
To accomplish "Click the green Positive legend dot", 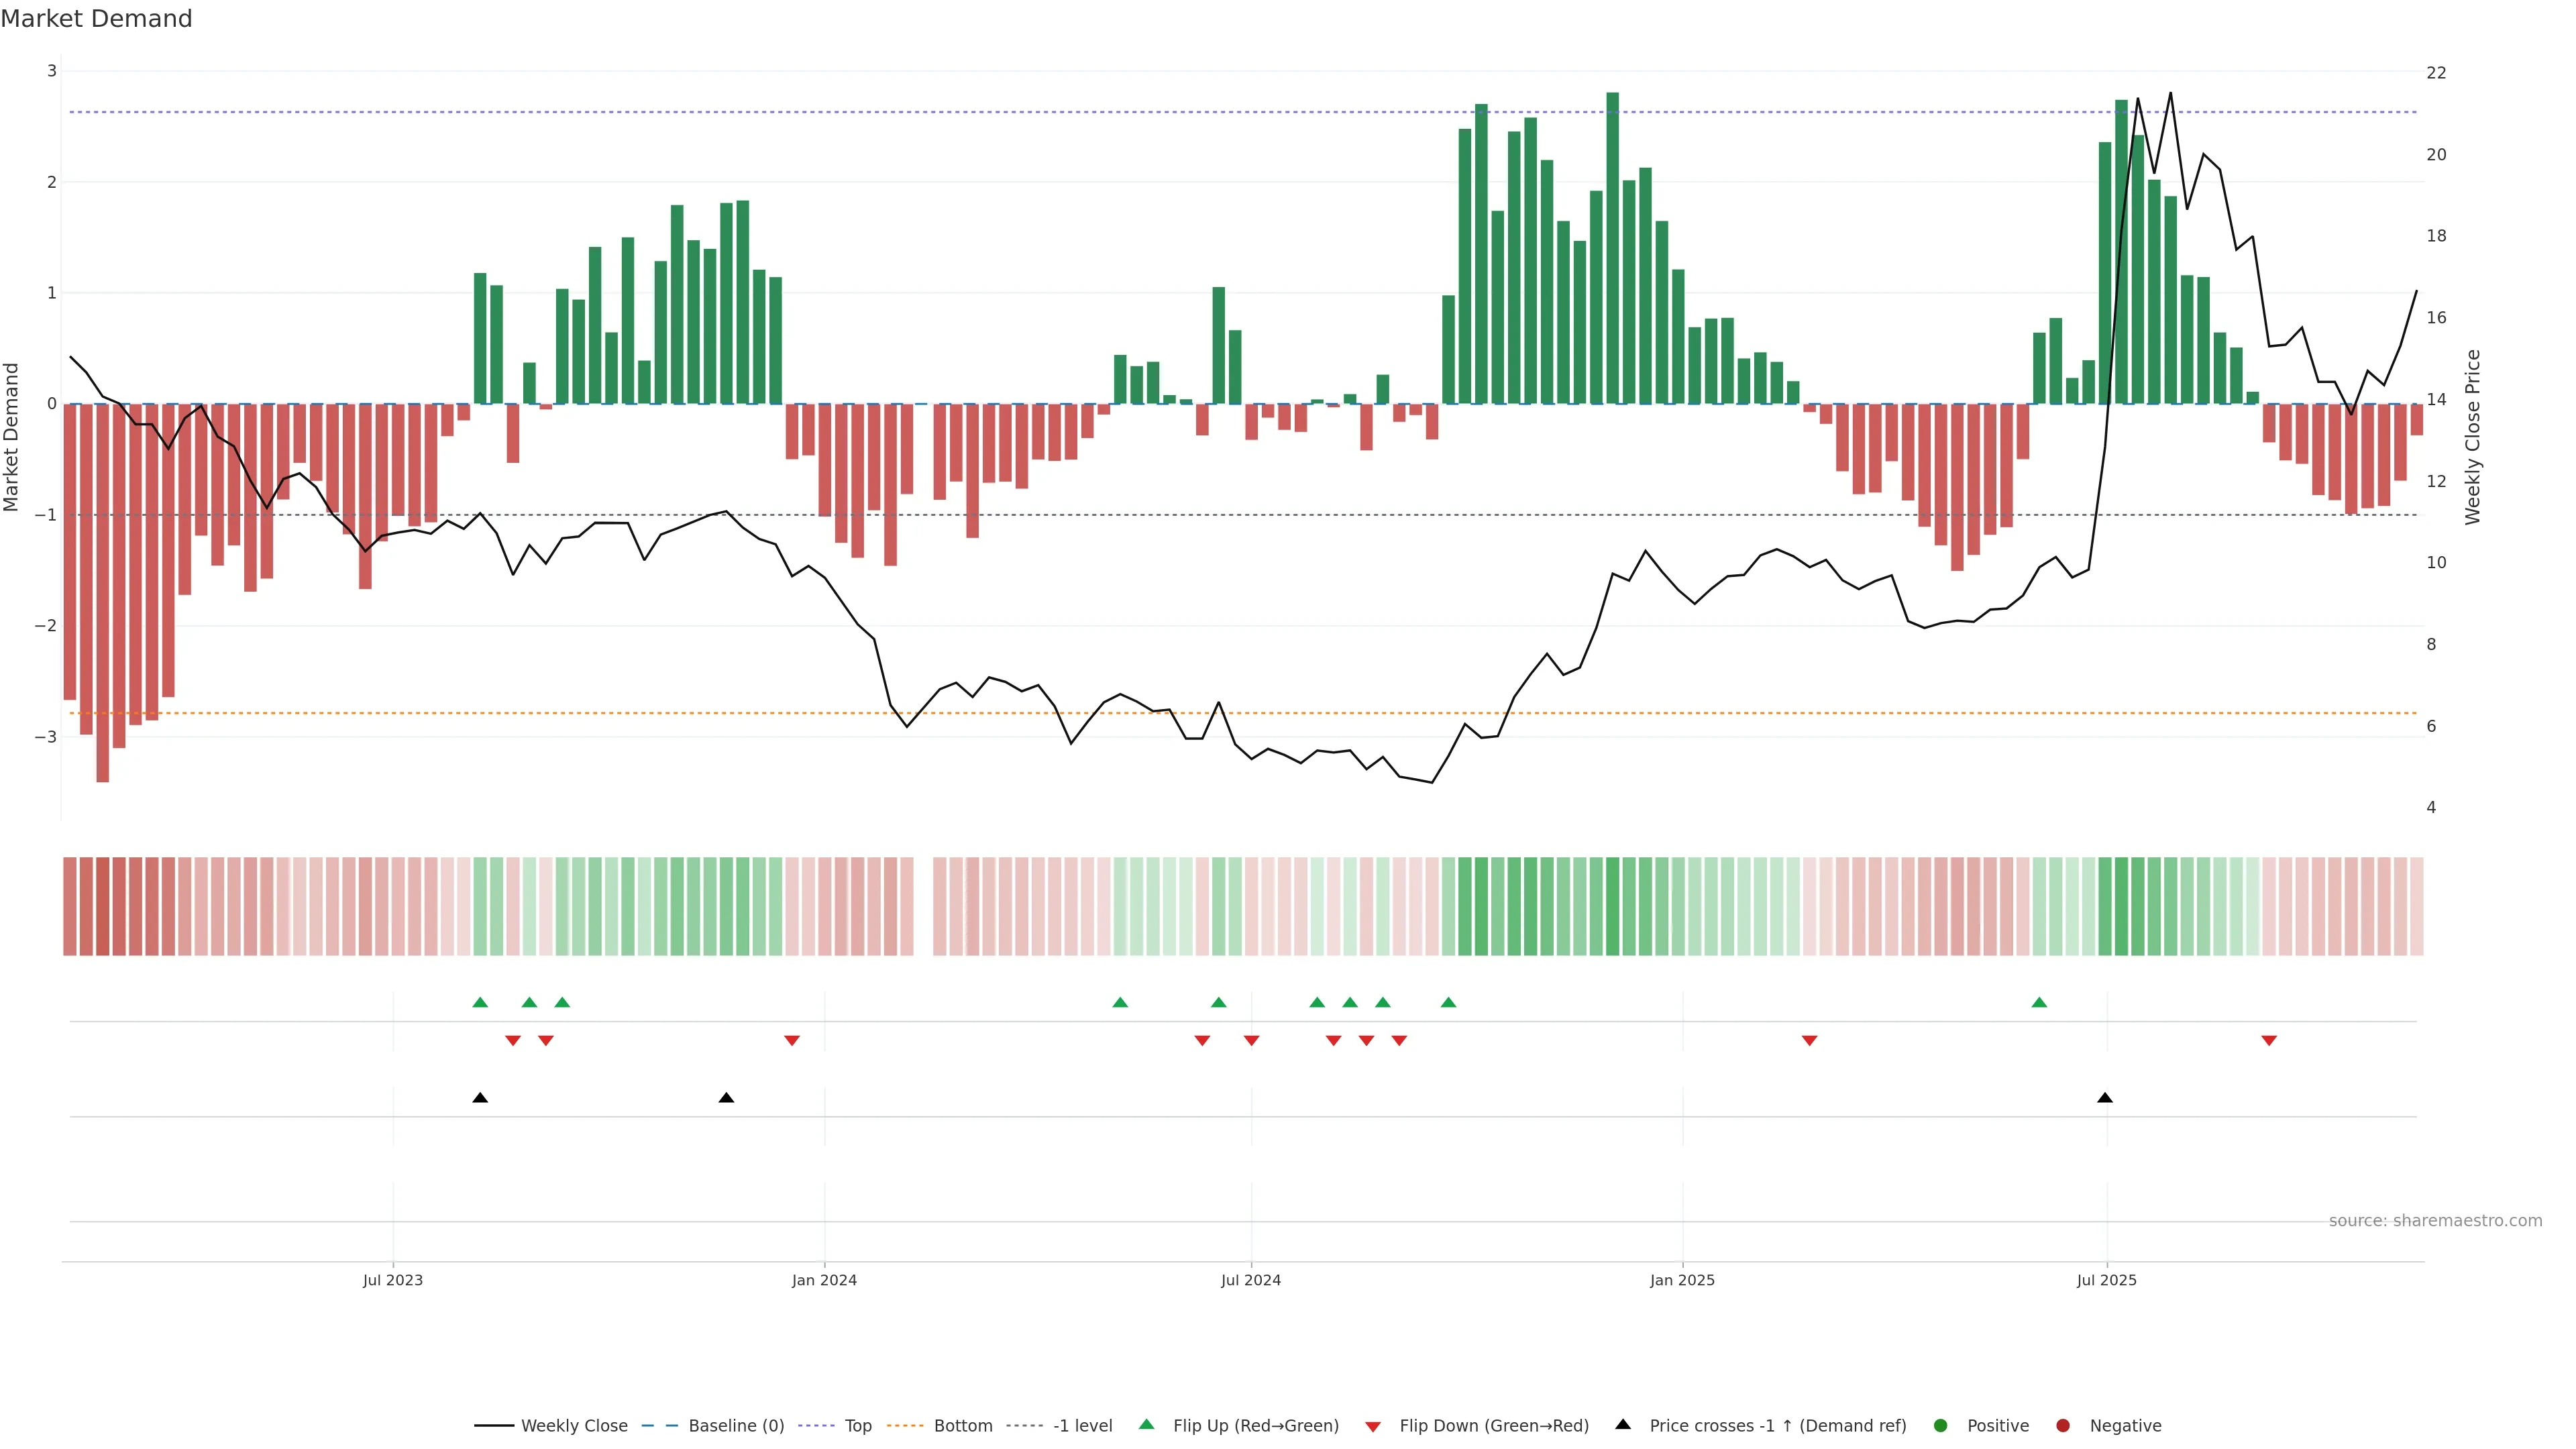I will (1941, 1425).
